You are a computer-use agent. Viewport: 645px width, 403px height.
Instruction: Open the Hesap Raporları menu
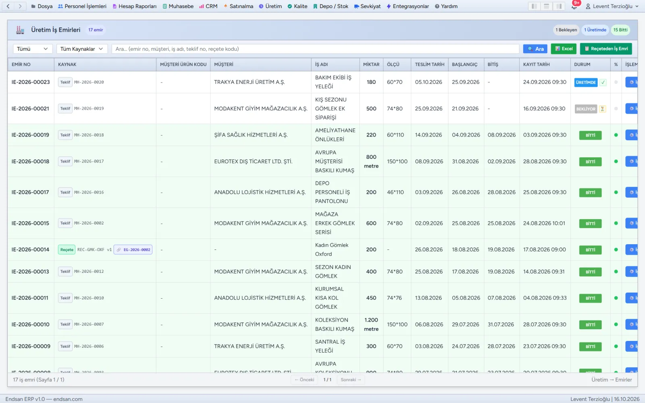click(x=134, y=6)
